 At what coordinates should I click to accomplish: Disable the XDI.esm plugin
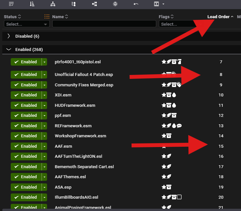click(26, 95)
